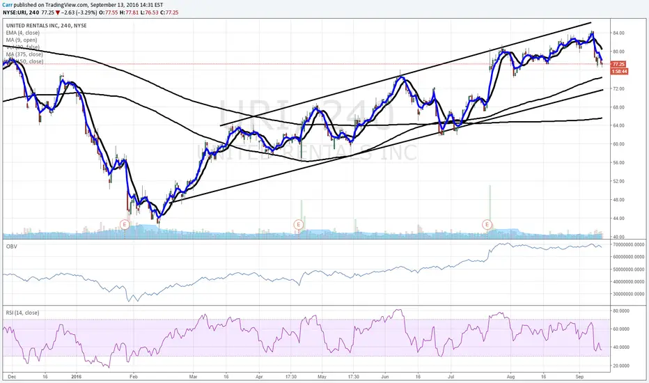Click the 'Jun' time axis label
Screen dimensions: 649x383
[385, 377]
